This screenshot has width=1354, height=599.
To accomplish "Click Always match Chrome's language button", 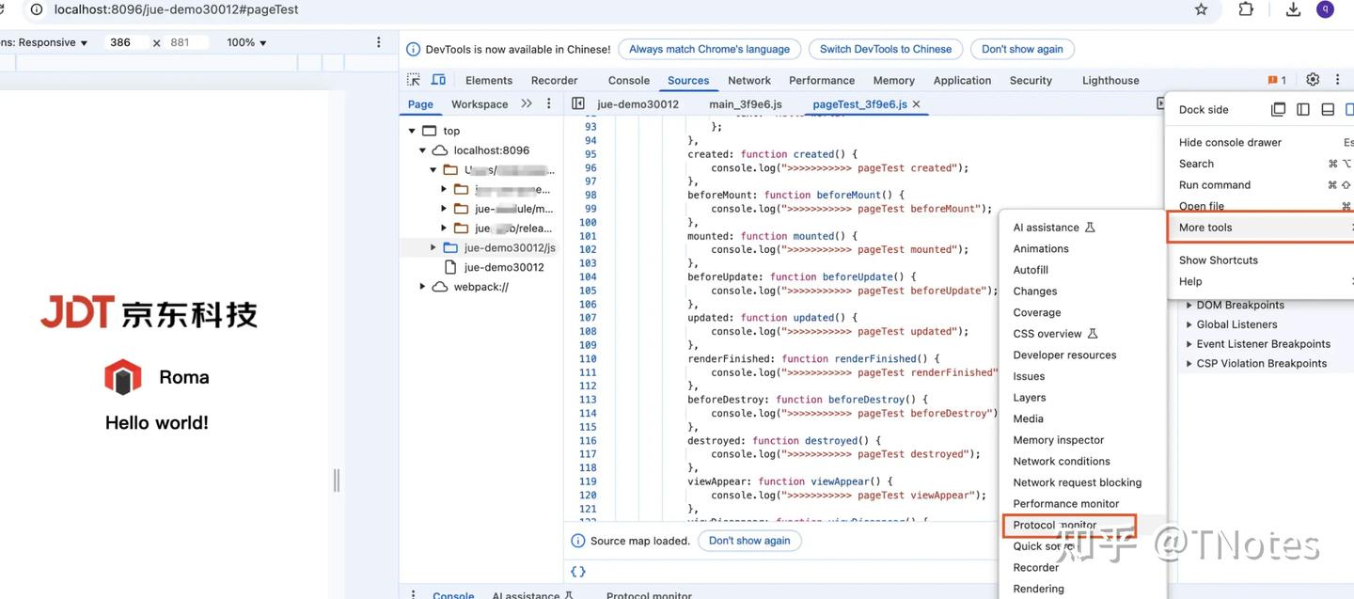I will coord(709,49).
